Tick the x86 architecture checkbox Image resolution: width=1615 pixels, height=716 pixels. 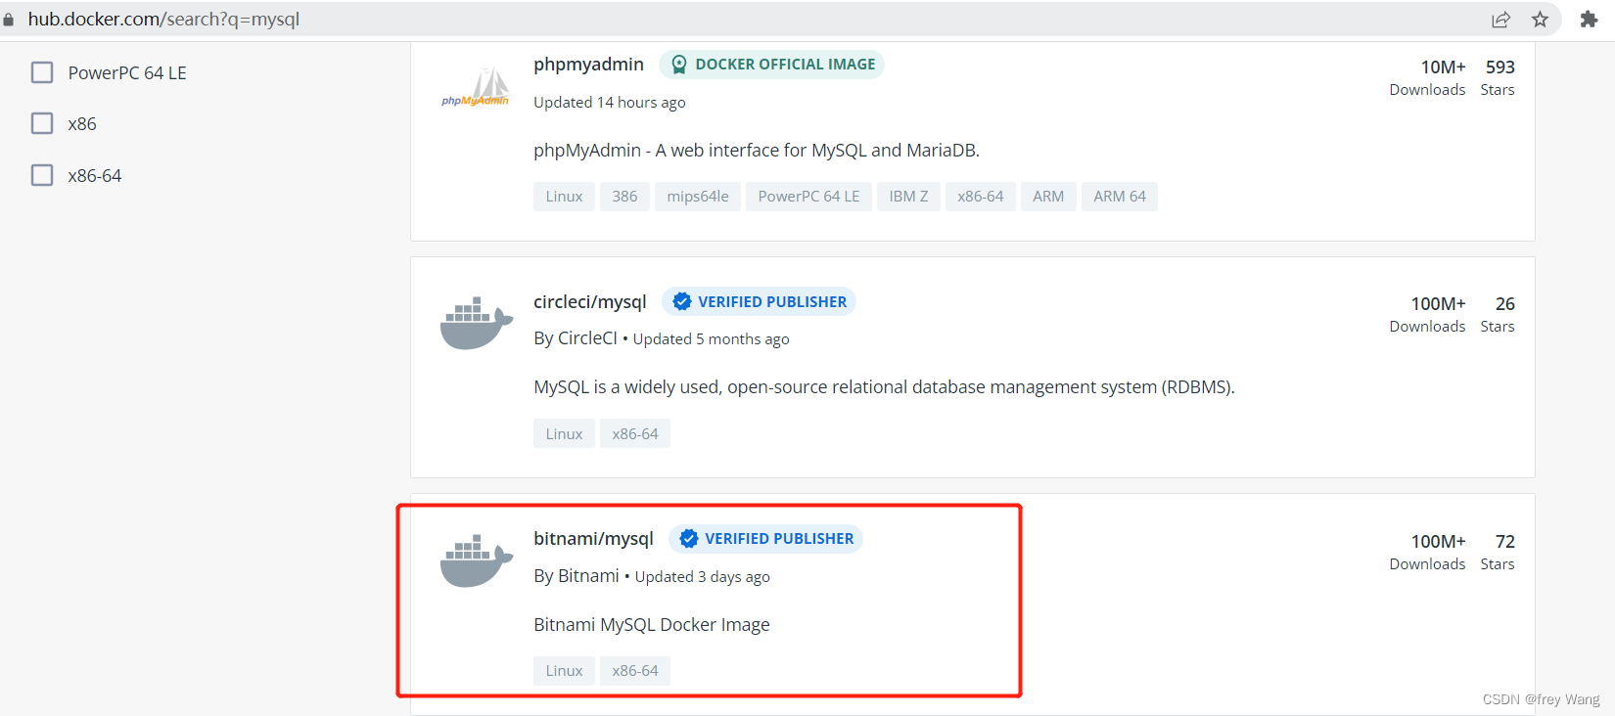pos(42,123)
